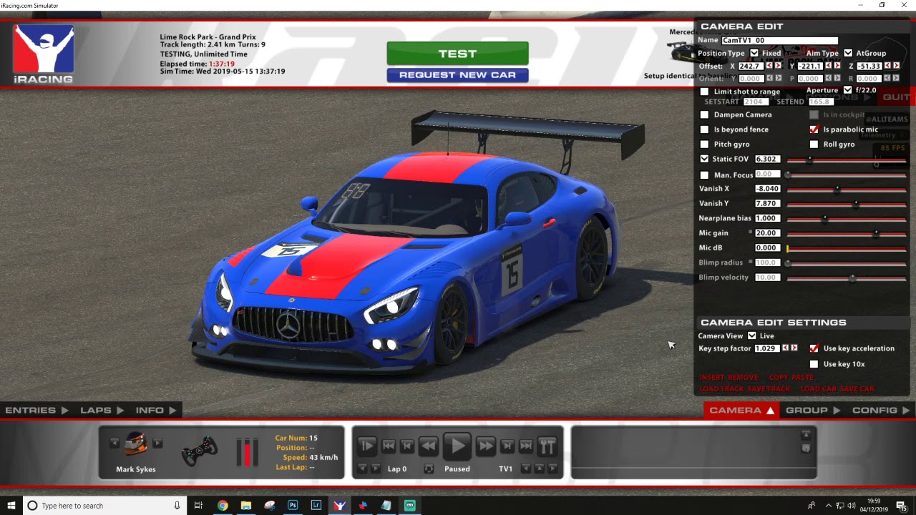The image size is (916, 515).
Task: Open File Explorer from the taskbar
Action: click(x=246, y=505)
